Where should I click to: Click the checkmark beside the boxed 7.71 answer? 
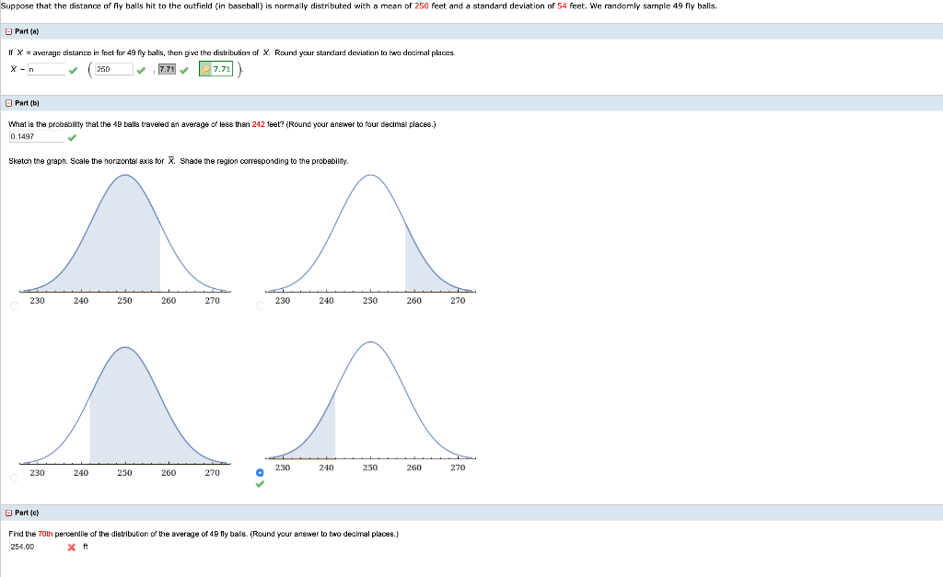click(183, 68)
